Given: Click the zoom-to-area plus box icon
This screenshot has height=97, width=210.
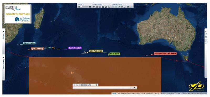Looking at the screenshot, I should [x=97, y=7].
